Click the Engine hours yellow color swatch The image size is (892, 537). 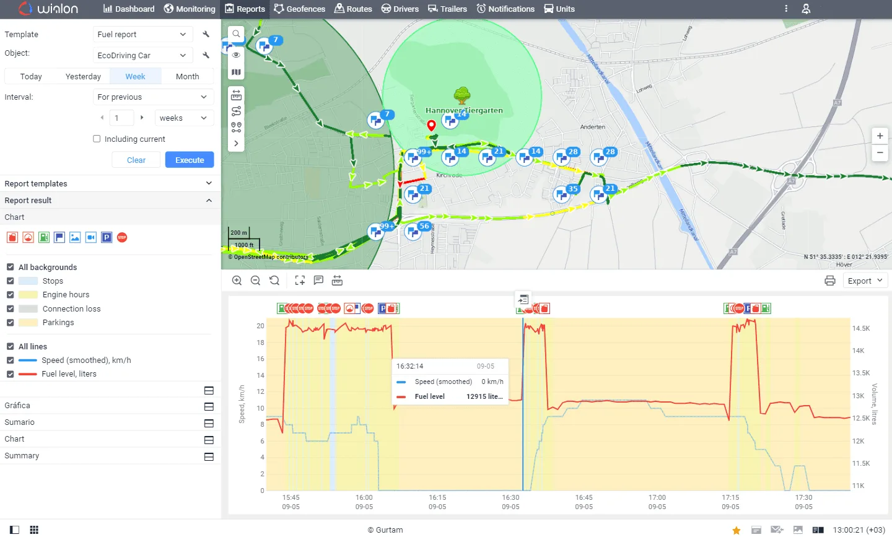click(x=28, y=295)
